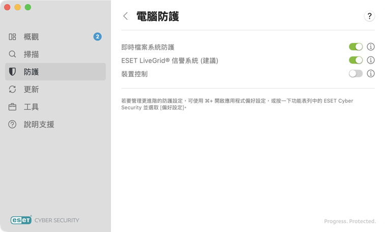Image resolution: width=385 pixels, height=232 pixels.
Task: Click the 更新 refresh arrows icon
Action: [12, 89]
